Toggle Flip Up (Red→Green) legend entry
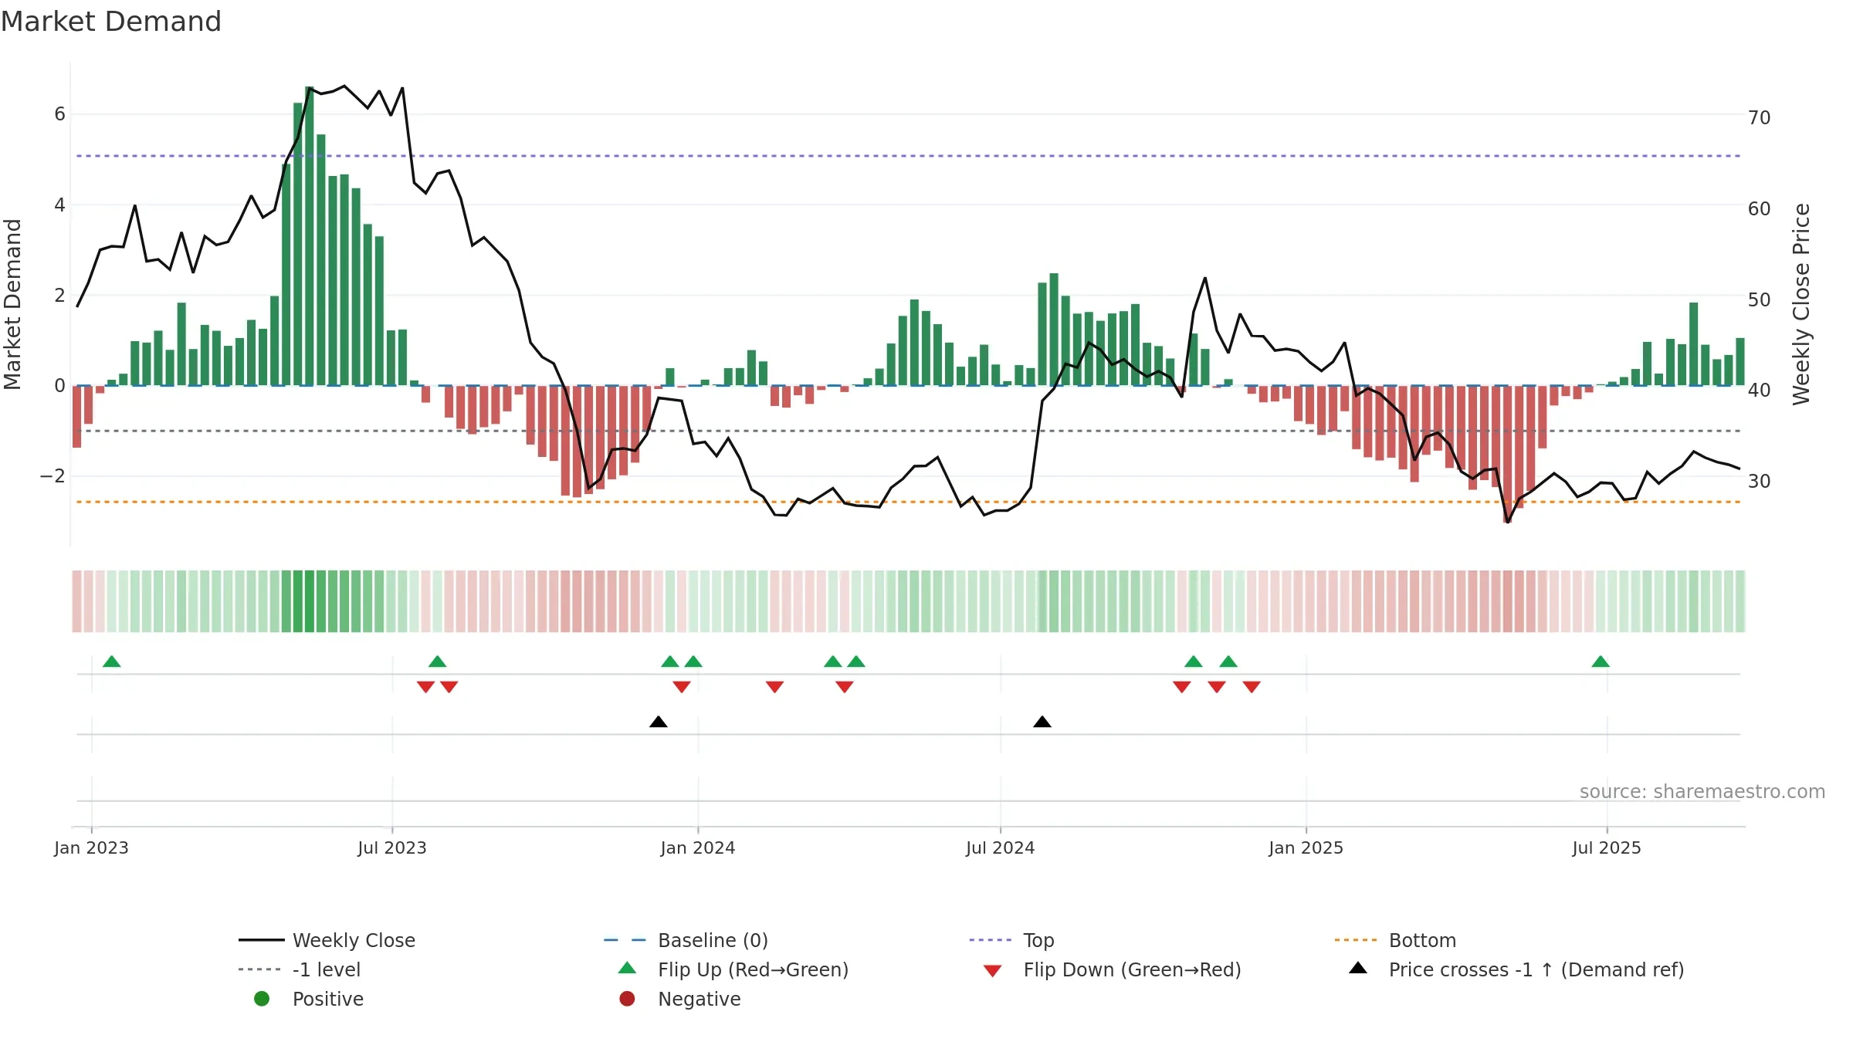Image resolution: width=1853 pixels, height=1042 pixels. 733,969
